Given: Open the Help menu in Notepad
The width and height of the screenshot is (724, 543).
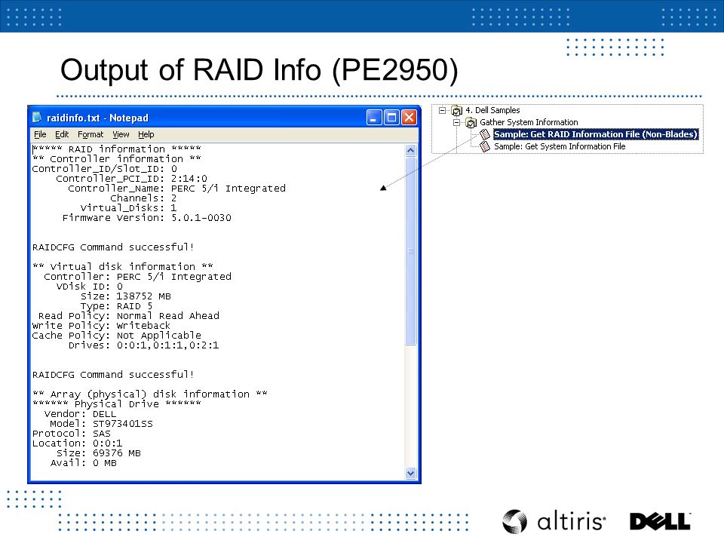Looking at the screenshot, I should click(x=146, y=134).
